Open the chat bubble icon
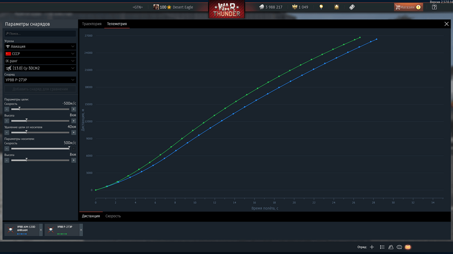 399,247
